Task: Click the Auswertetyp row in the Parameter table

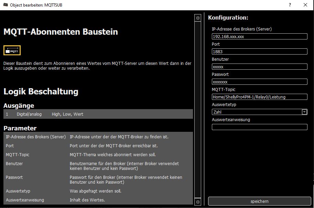Action: [x=98, y=191]
